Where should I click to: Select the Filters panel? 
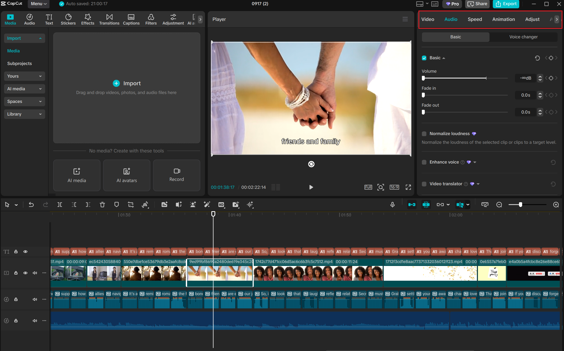(151, 19)
